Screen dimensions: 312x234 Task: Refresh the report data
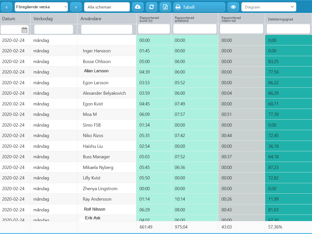pyautogui.click(x=152, y=7)
